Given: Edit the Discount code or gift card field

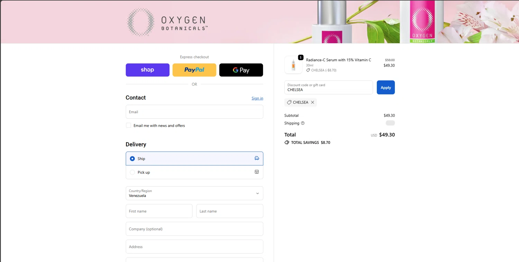Looking at the screenshot, I should [329, 88].
